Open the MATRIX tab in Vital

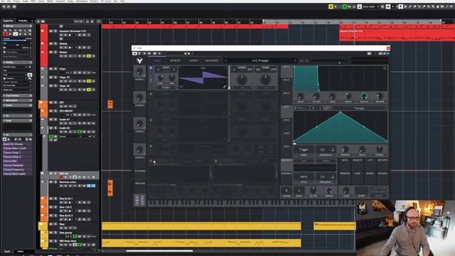(x=193, y=60)
